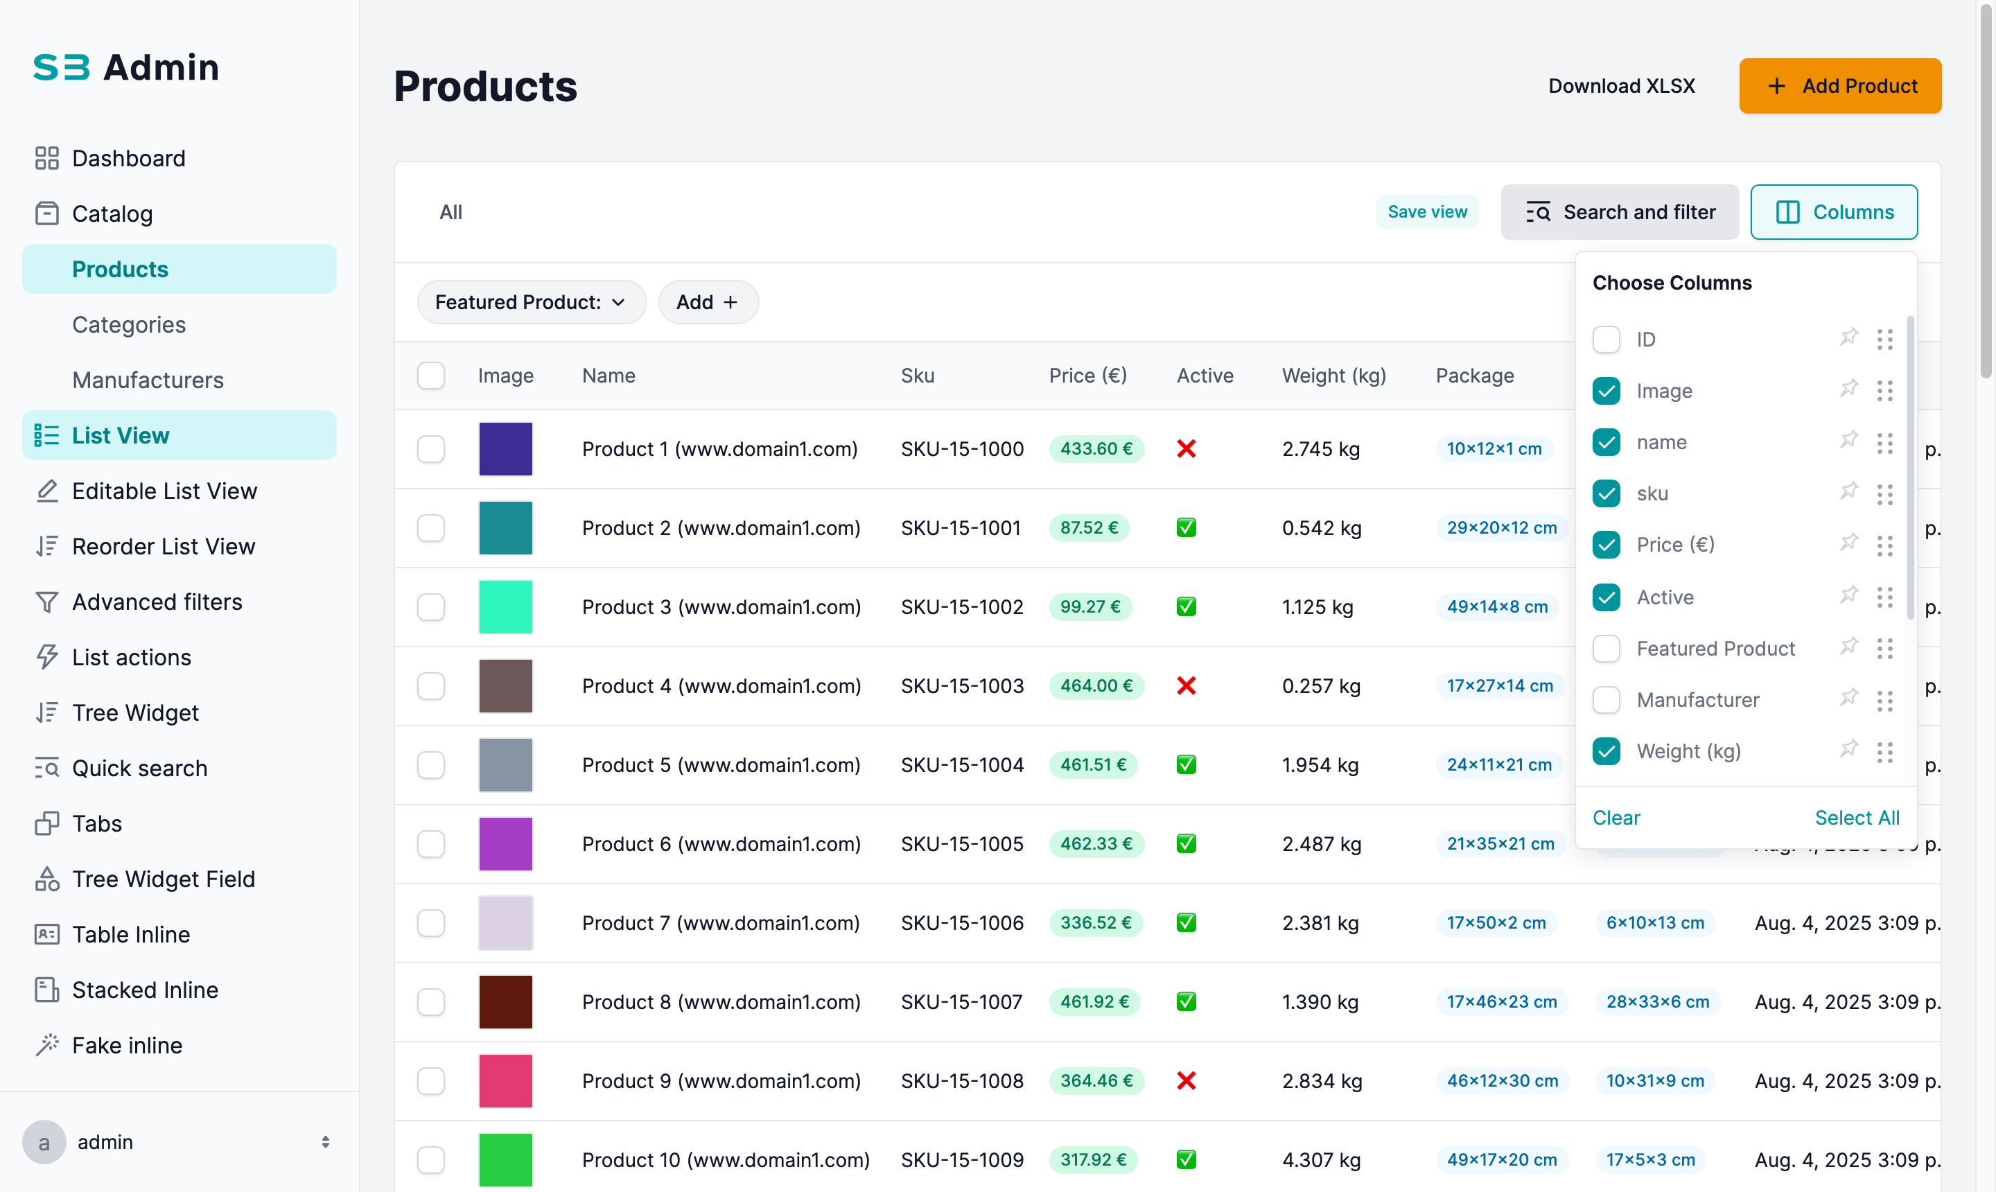
Task: Switch to the All view tab
Action: pyautogui.click(x=450, y=212)
